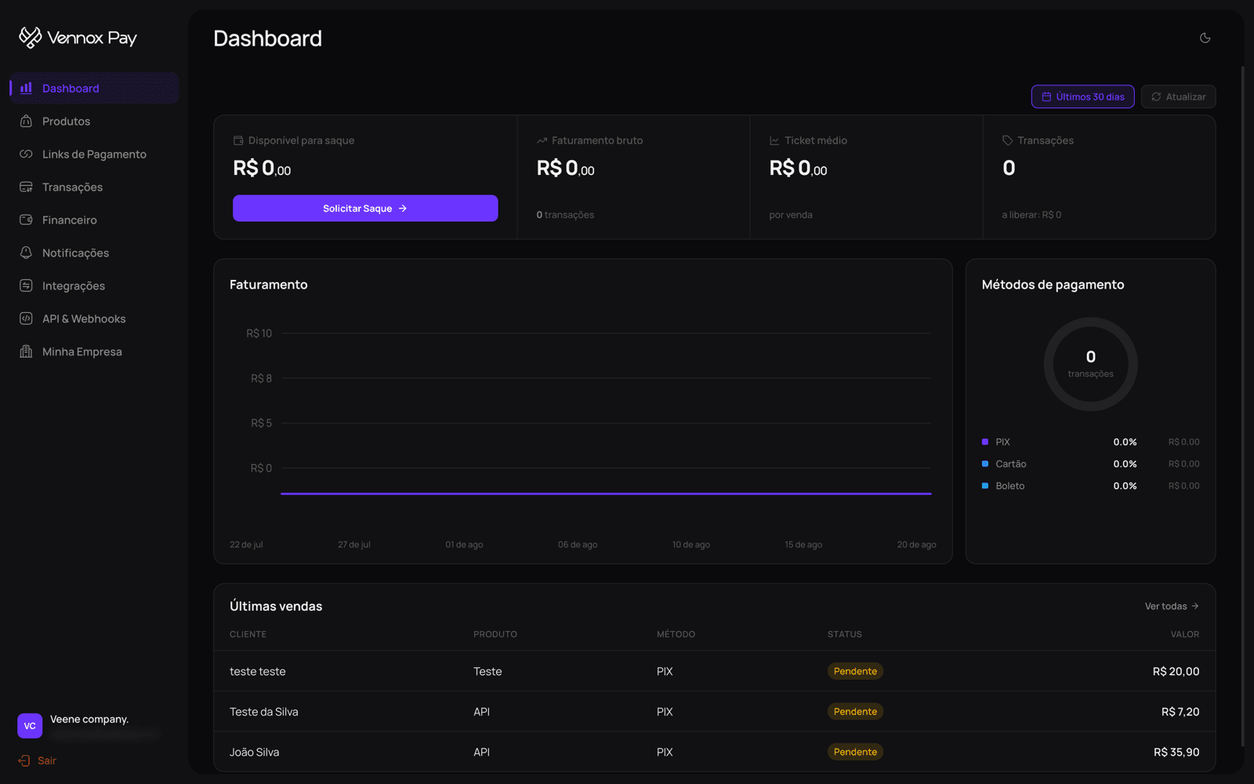Click the refresh icon beside Atualizar
Viewport: 1254px width, 784px height.
1156,96
